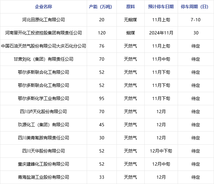The height and width of the screenshot is (184, 214).
Task: Click the 产能（万吨） column header
Action: tap(102, 7)
